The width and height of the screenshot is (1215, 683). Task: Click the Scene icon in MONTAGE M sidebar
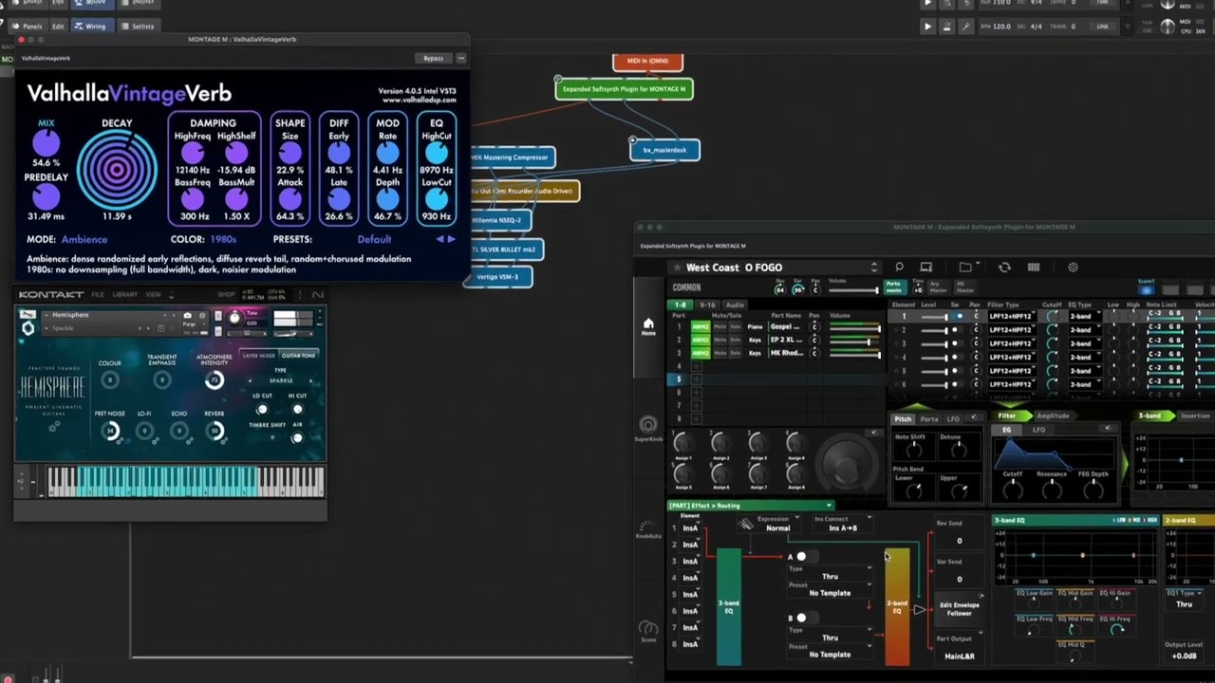click(648, 630)
